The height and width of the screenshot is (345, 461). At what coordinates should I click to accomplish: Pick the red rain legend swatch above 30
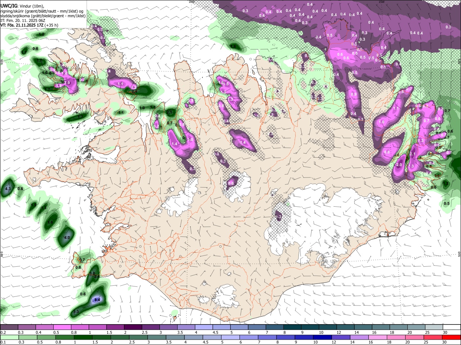click(451, 337)
